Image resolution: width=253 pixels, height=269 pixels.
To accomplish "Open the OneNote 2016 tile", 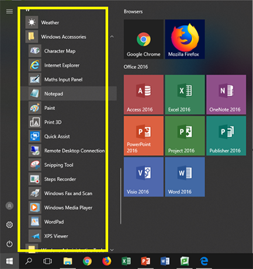I will click(226, 95).
